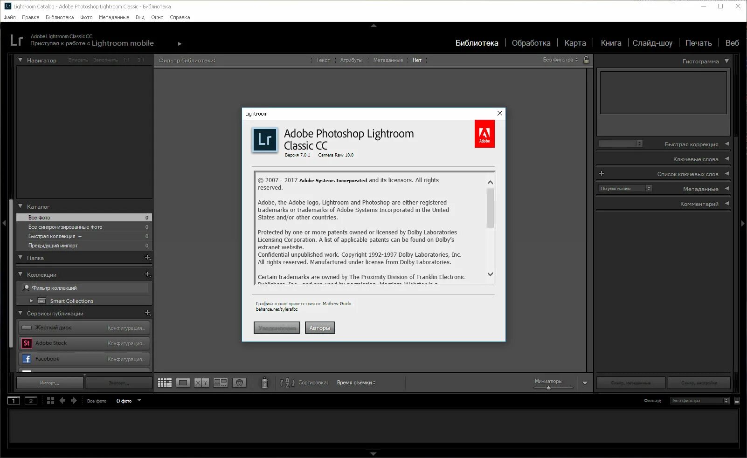Click the Импорт... button
747x458 pixels.
(50, 383)
